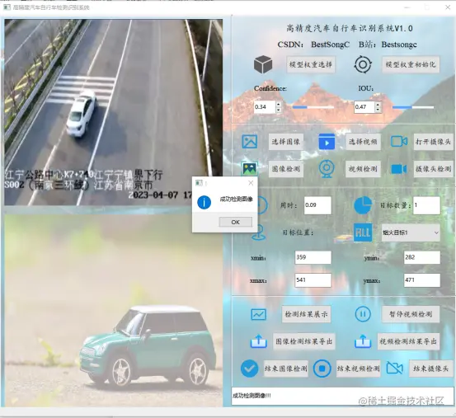Image resolution: width=456 pixels, height=418 pixels.
Task: Click the IOU 0.47 spin box field
Action: (x=364, y=107)
